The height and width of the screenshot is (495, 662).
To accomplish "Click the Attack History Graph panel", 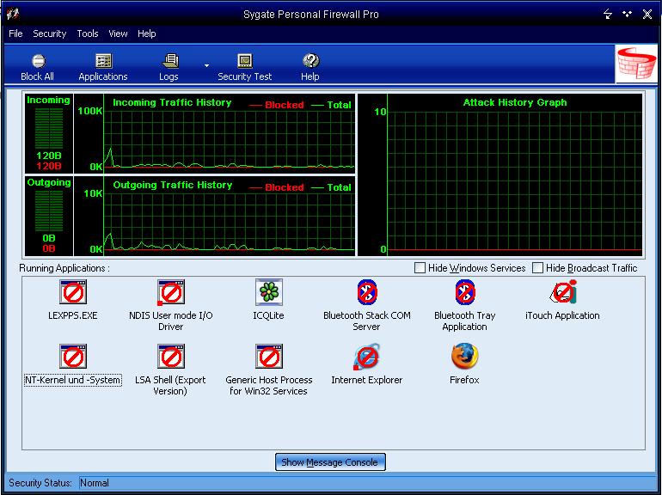I will (x=500, y=174).
